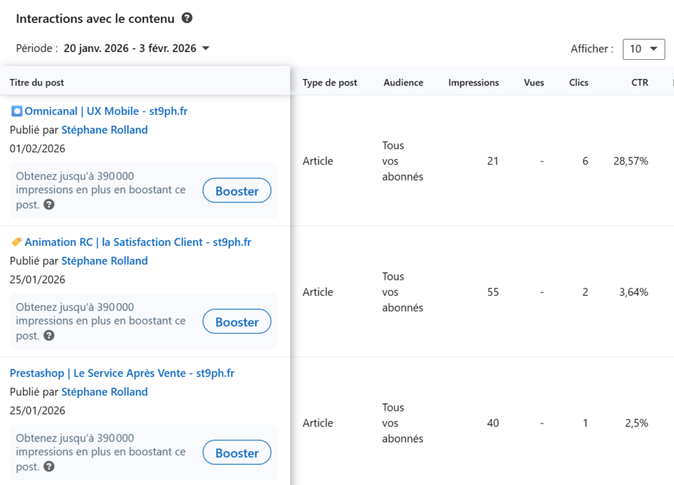
Task: Visit Stéphane Rolland profile under Prestashop post
Action: (x=104, y=392)
